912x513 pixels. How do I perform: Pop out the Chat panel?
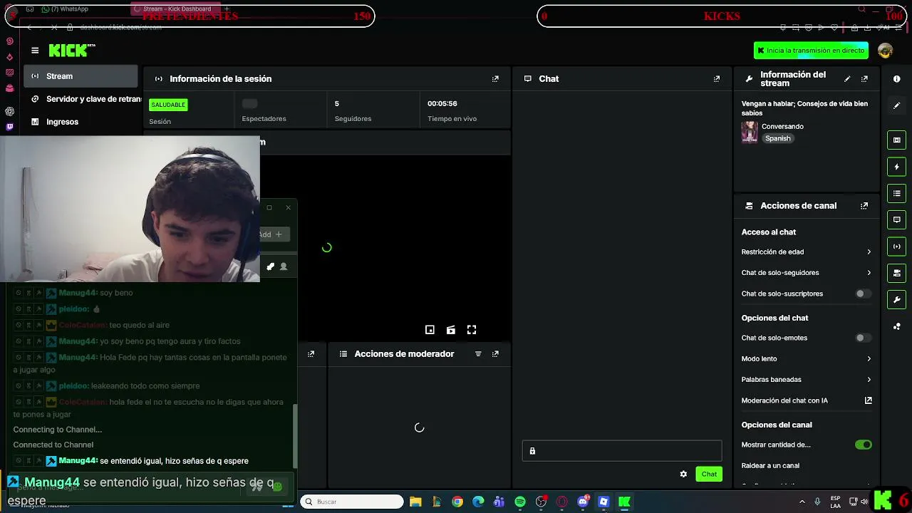717,79
